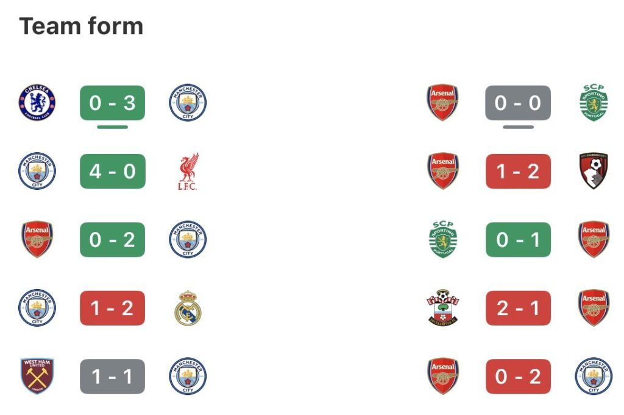The height and width of the screenshot is (415, 624).
Task: Click Arsenal crest in the Bournemouth match
Action: point(443,171)
